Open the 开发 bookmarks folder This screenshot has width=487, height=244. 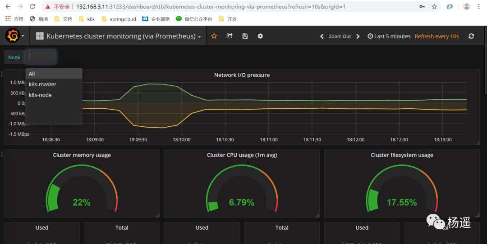point(228,19)
